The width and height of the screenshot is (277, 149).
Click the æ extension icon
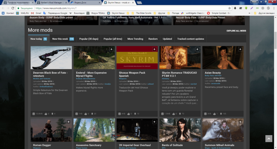click(x=241, y=8)
